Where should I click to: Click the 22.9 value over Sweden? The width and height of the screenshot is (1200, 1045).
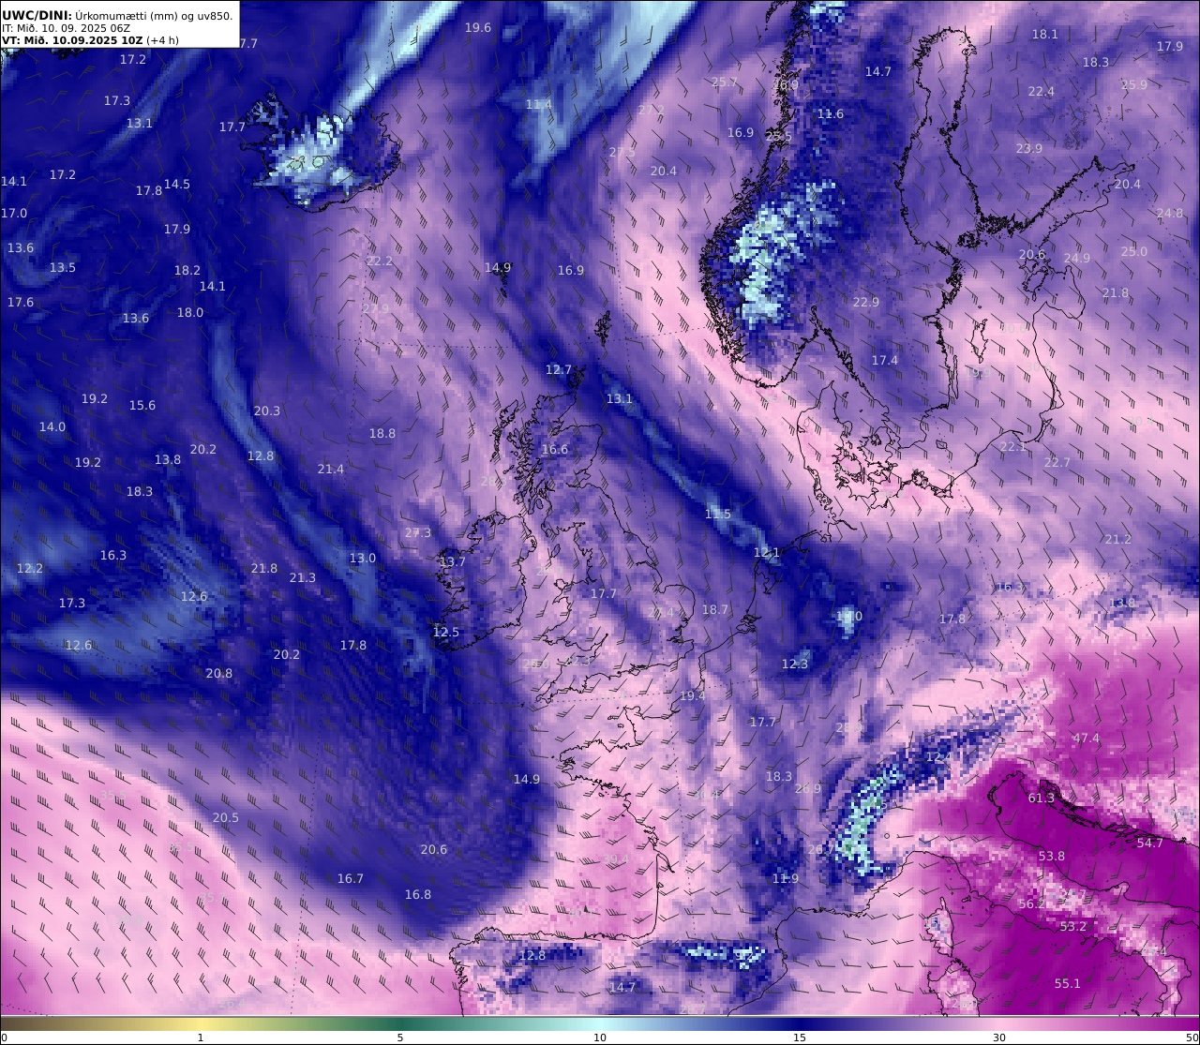click(866, 303)
